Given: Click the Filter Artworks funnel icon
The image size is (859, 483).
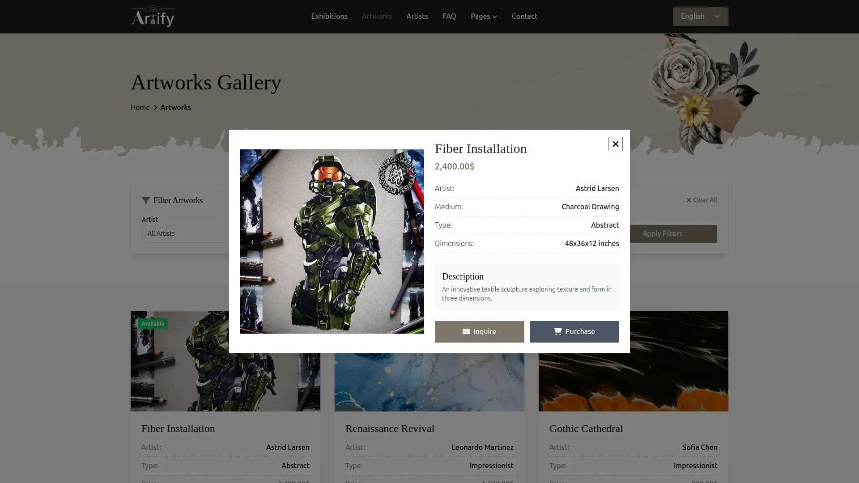Looking at the screenshot, I should tap(146, 200).
